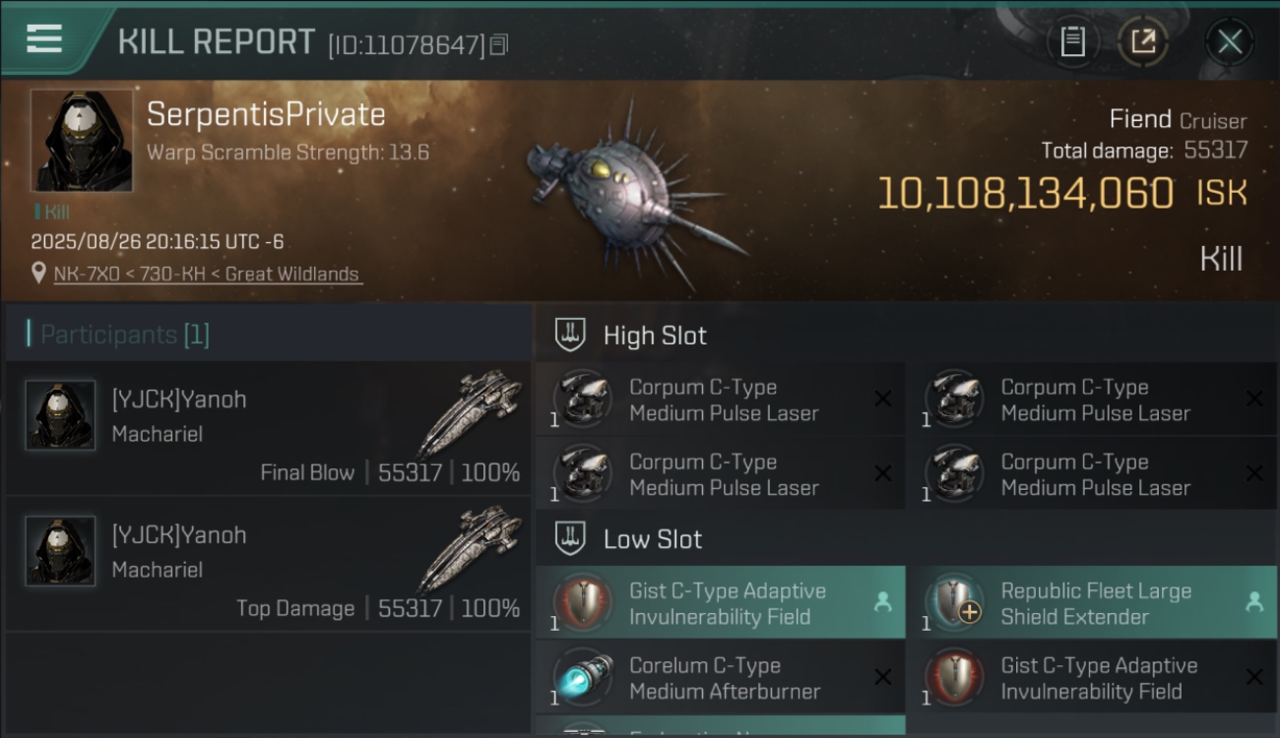Click the Republic Fleet Large Shield Extender icon
This screenshot has width=1280, height=738.
(954, 602)
